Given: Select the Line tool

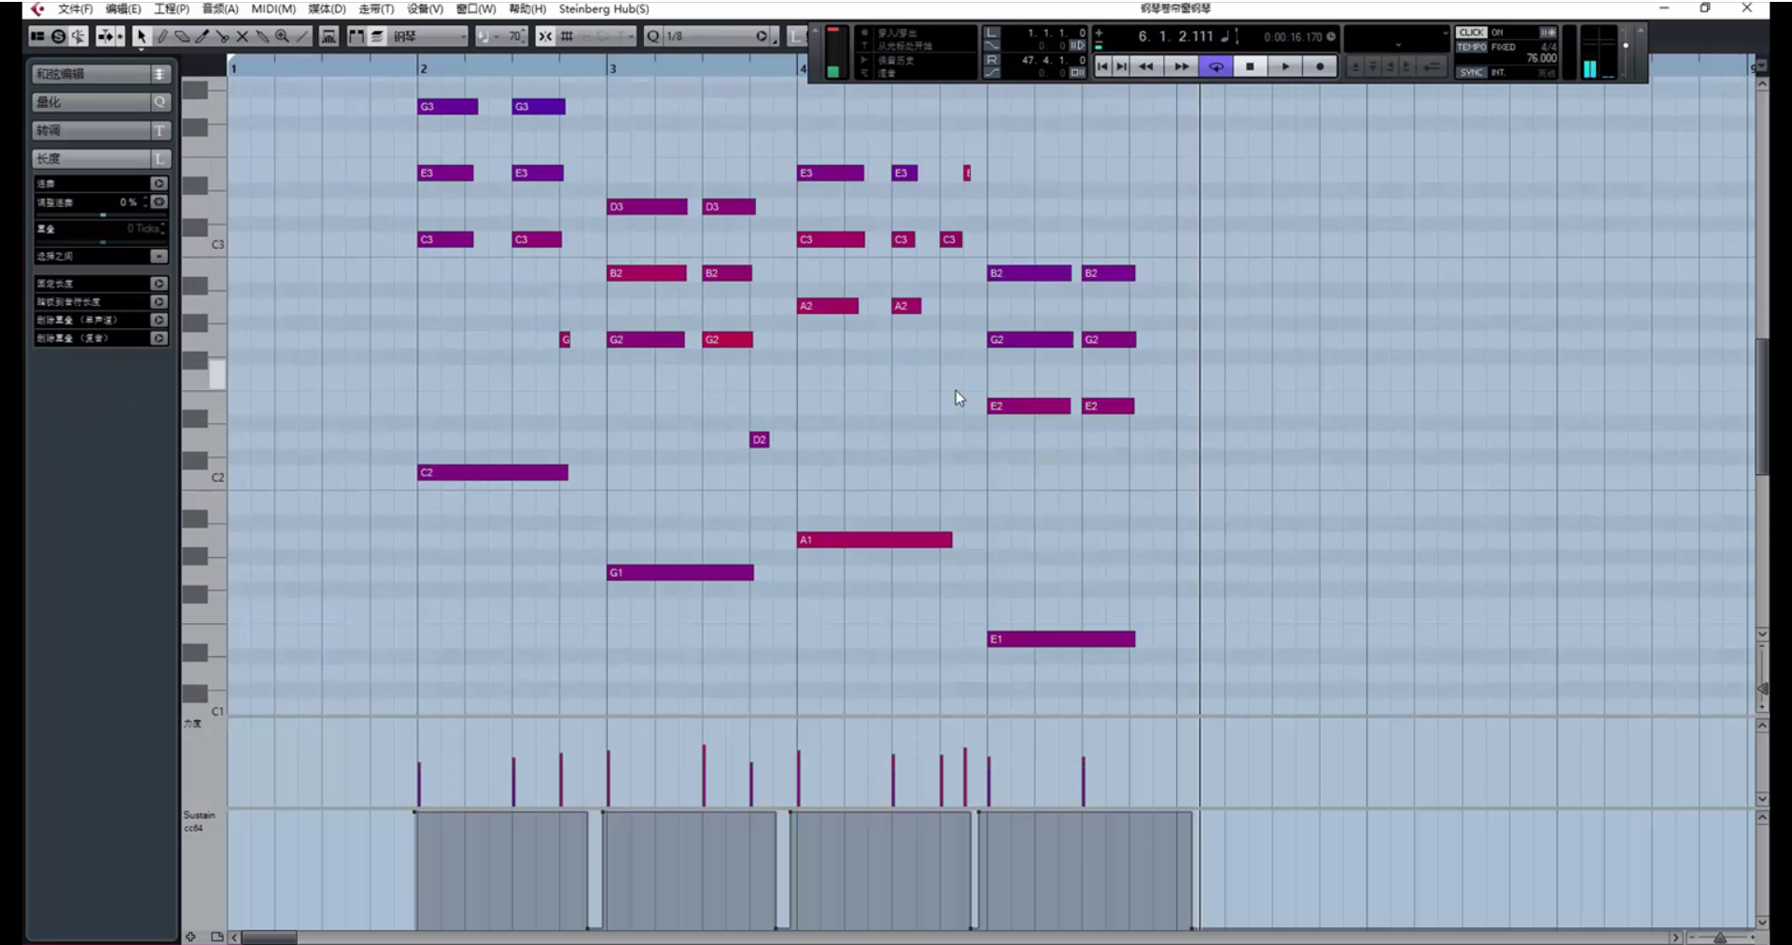Looking at the screenshot, I should click(x=301, y=36).
